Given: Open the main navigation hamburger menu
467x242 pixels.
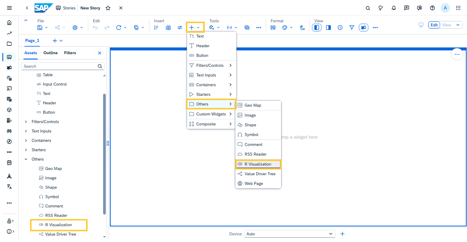Looking at the screenshot, I should point(9,8).
